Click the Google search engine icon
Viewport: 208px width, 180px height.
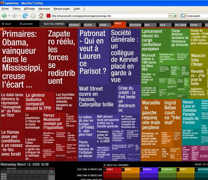coord(183,16)
